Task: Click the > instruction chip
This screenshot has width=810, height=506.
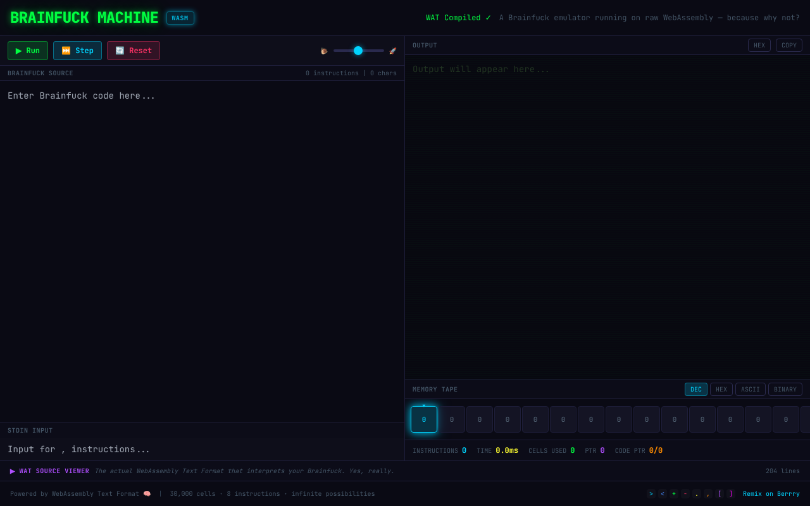Action: click(x=651, y=494)
